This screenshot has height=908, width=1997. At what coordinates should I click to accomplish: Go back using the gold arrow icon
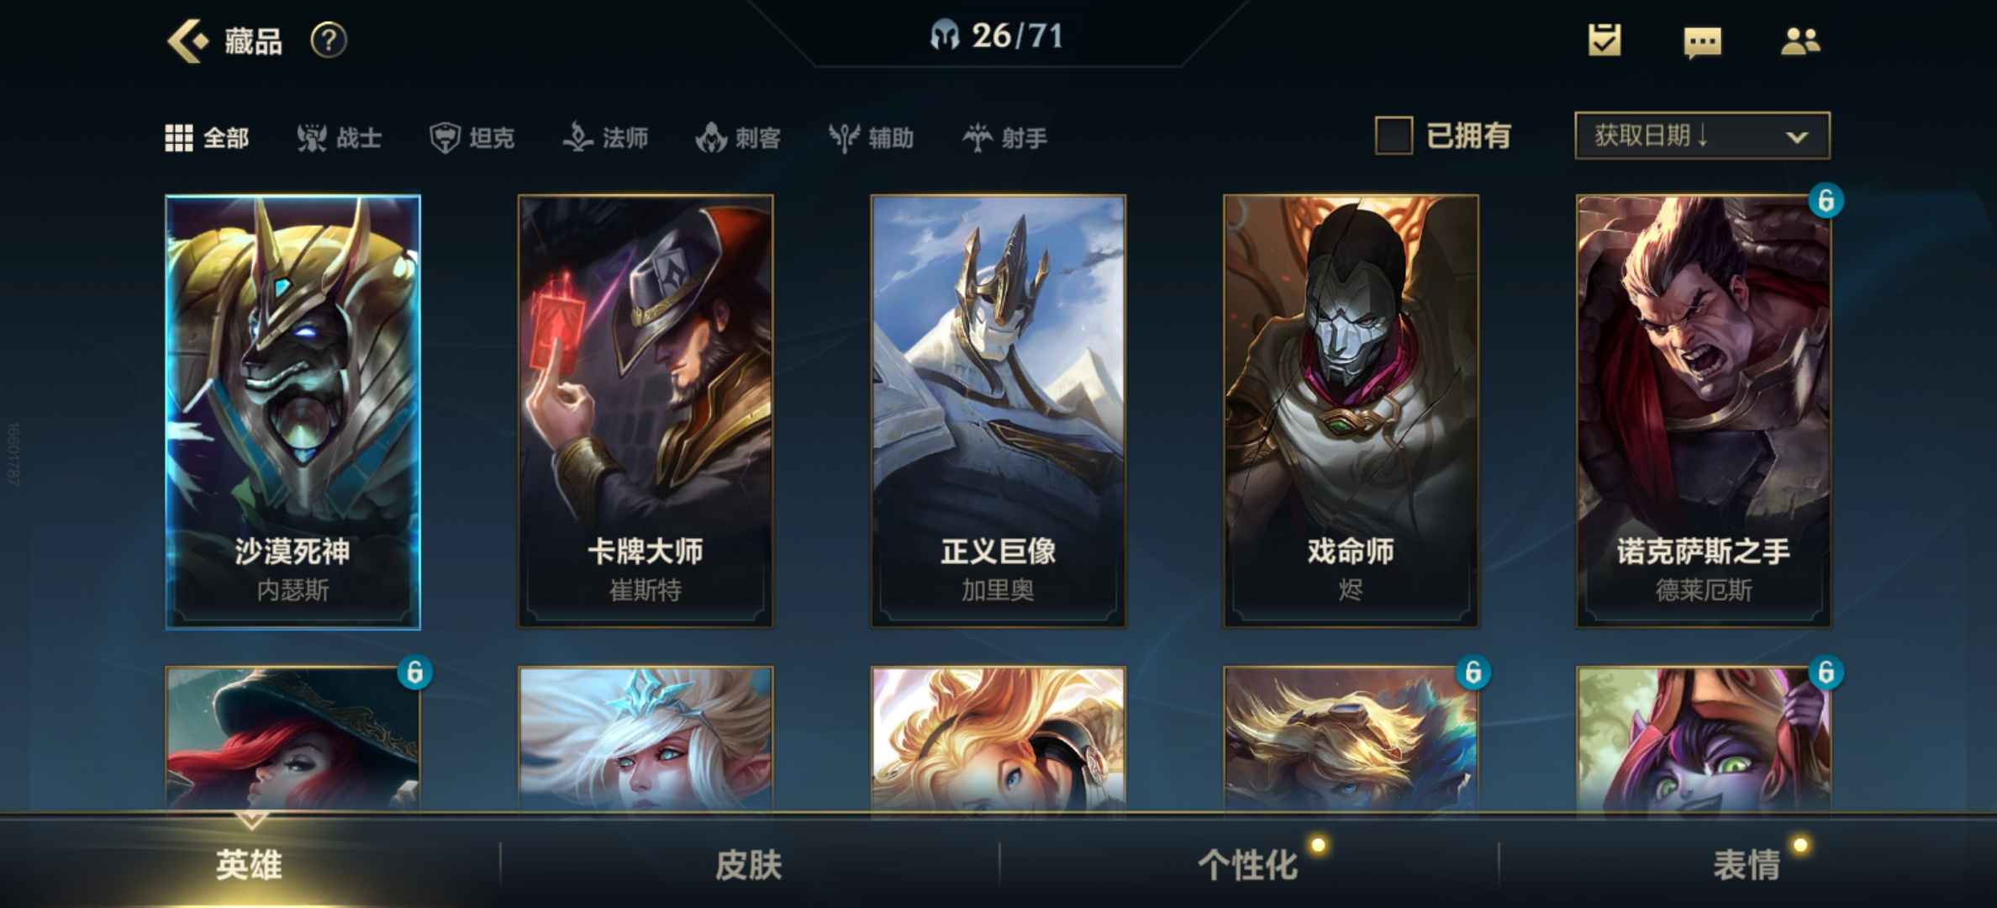(x=187, y=40)
